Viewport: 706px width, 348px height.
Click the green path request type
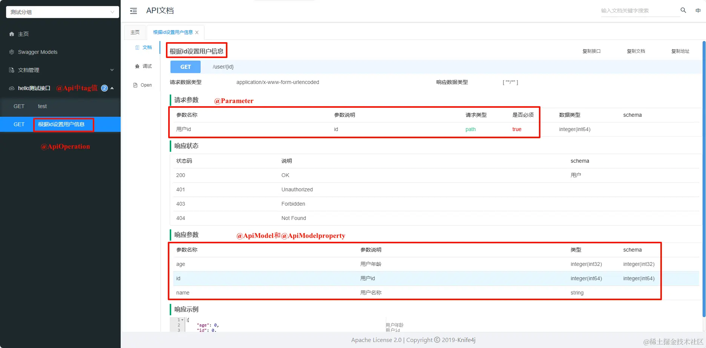(x=471, y=129)
